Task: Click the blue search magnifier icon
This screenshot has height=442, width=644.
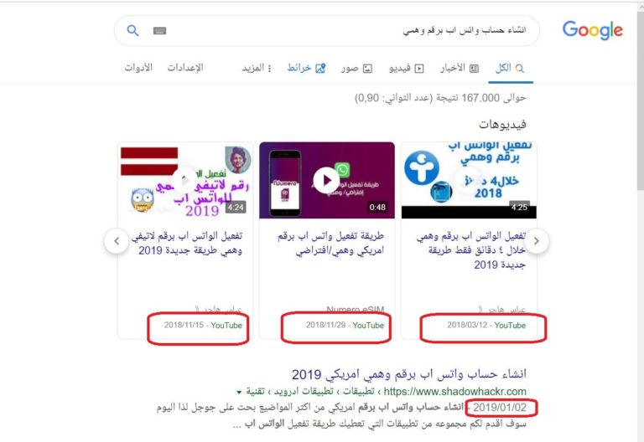Action: click(x=132, y=30)
